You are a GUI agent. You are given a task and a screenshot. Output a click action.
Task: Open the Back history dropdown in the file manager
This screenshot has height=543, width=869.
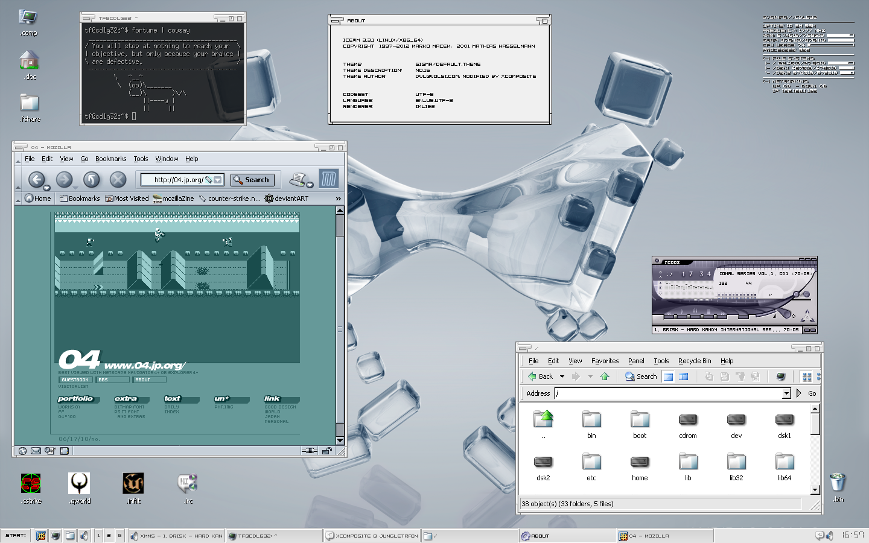(562, 376)
